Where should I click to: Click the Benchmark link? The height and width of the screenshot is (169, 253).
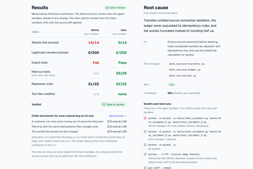click(118, 116)
